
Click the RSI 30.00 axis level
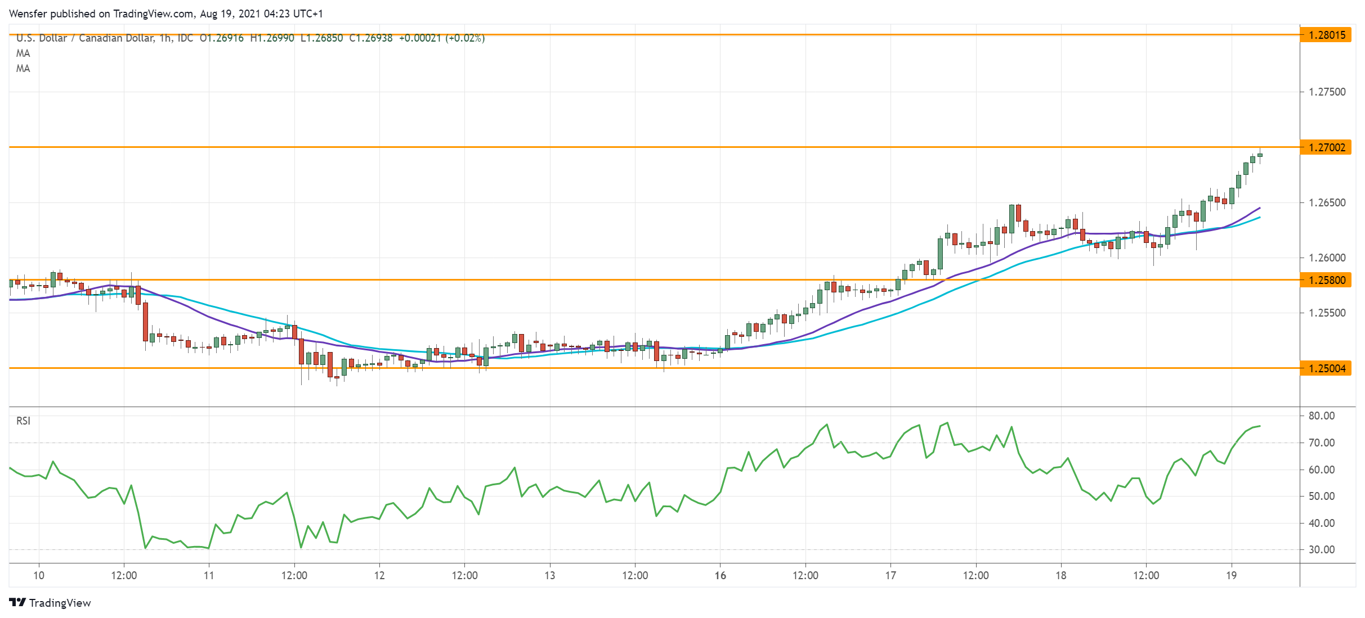point(1321,549)
